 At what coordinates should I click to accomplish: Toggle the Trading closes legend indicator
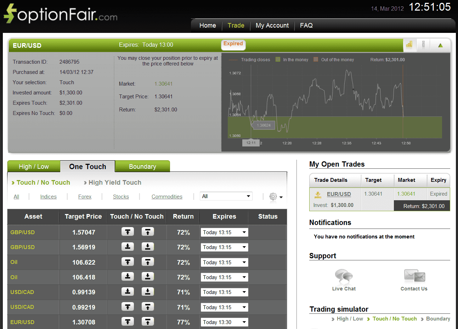234,59
